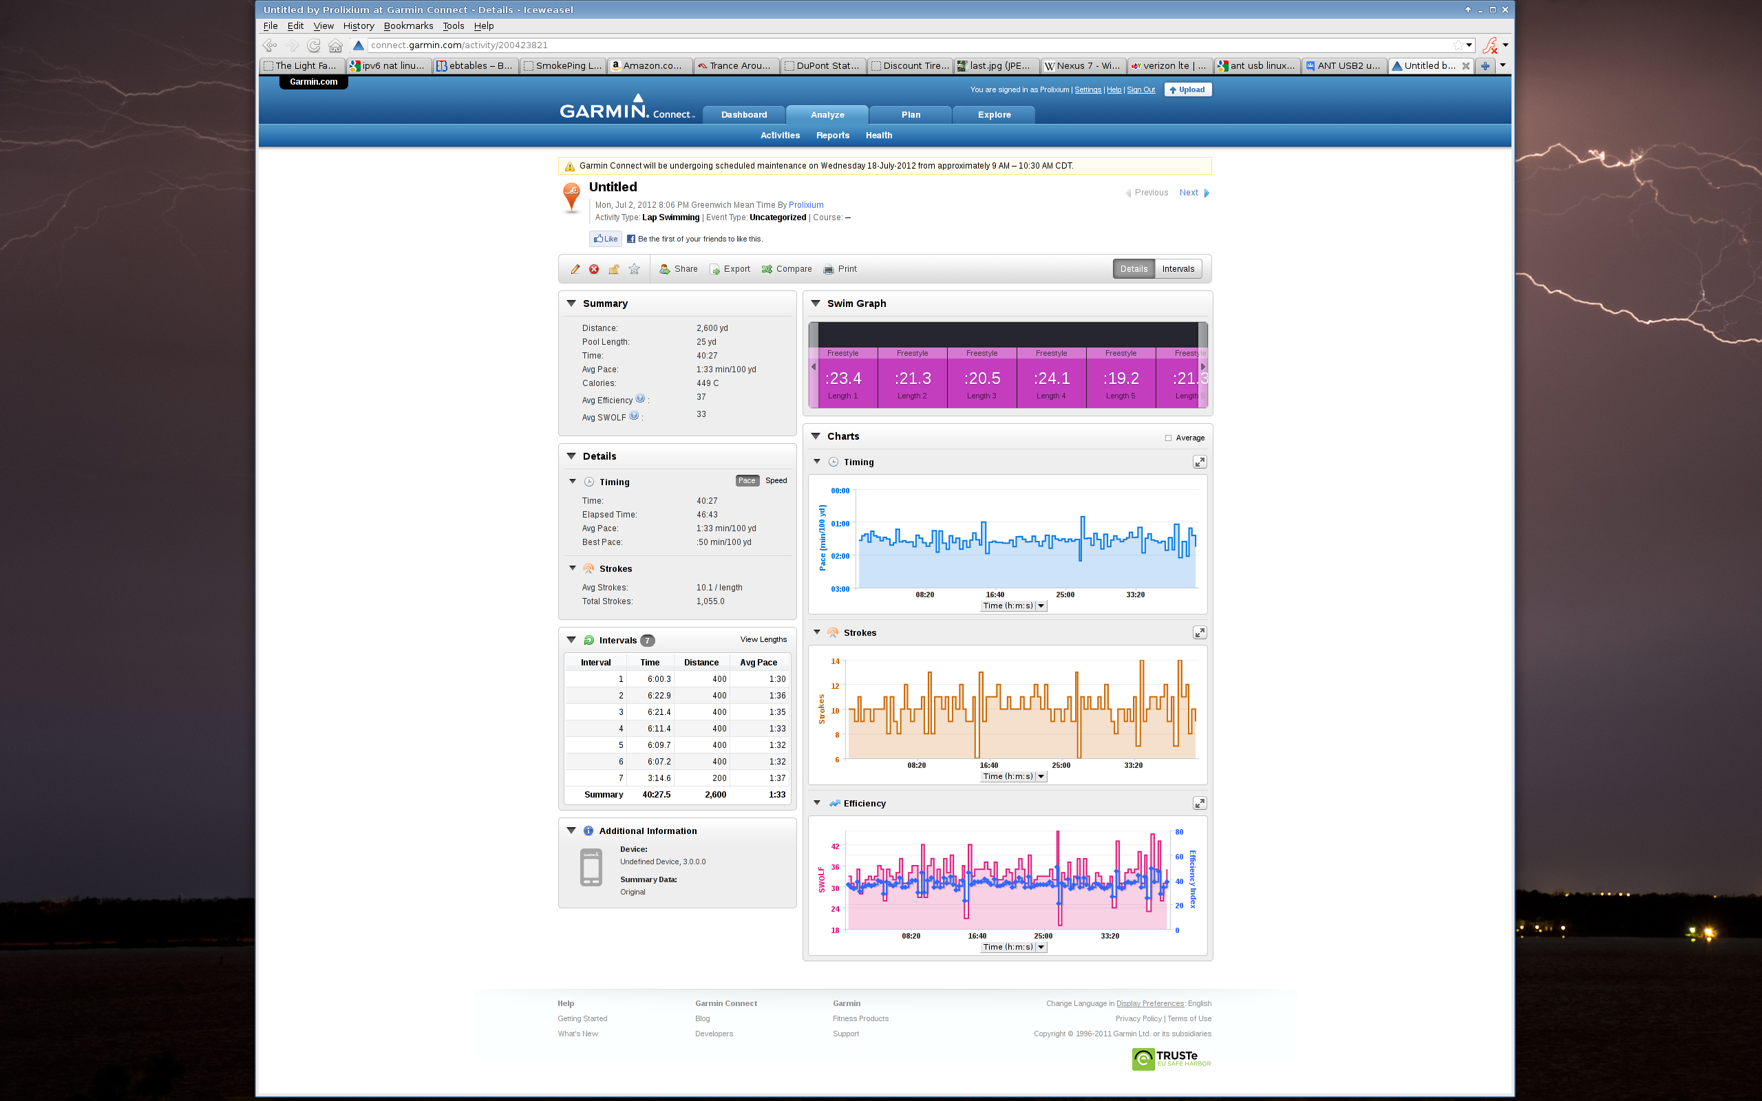Image resolution: width=1762 pixels, height=1101 pixels.
Task: Expand the Timing chart to full size
Action: coord(1199,462)
